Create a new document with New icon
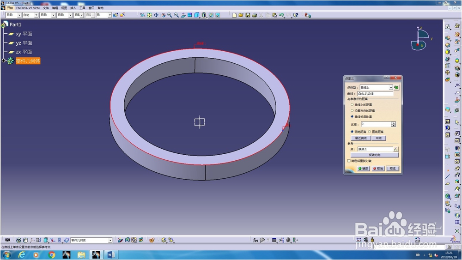Screen dimensions: 462x260 (234, 15)
